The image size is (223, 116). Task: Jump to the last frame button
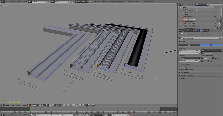point(88,115)
